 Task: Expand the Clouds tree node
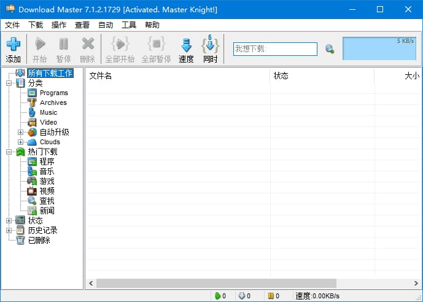pos(20,142)
